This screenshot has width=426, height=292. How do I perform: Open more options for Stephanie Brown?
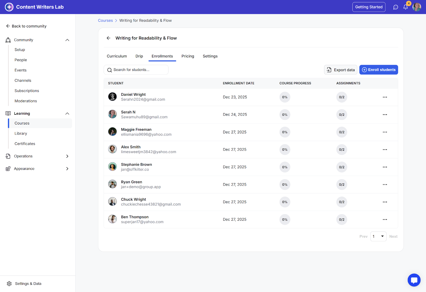click(385, 167)
